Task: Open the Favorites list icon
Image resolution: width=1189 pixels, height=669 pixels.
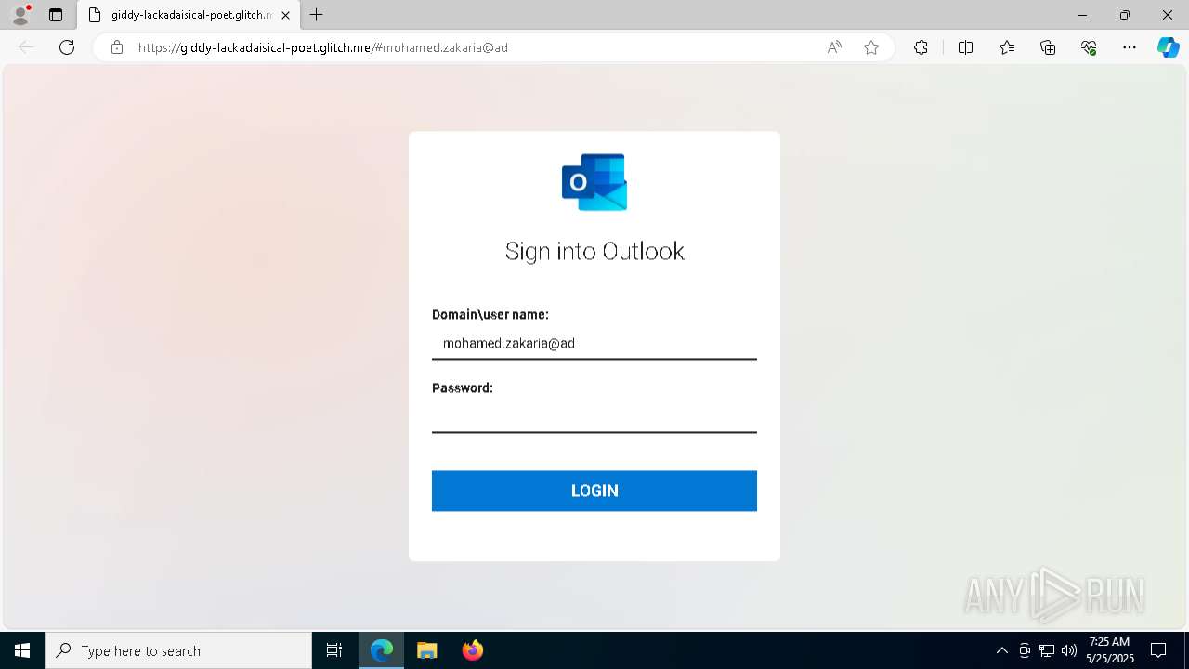Action: coord(1007,47)
